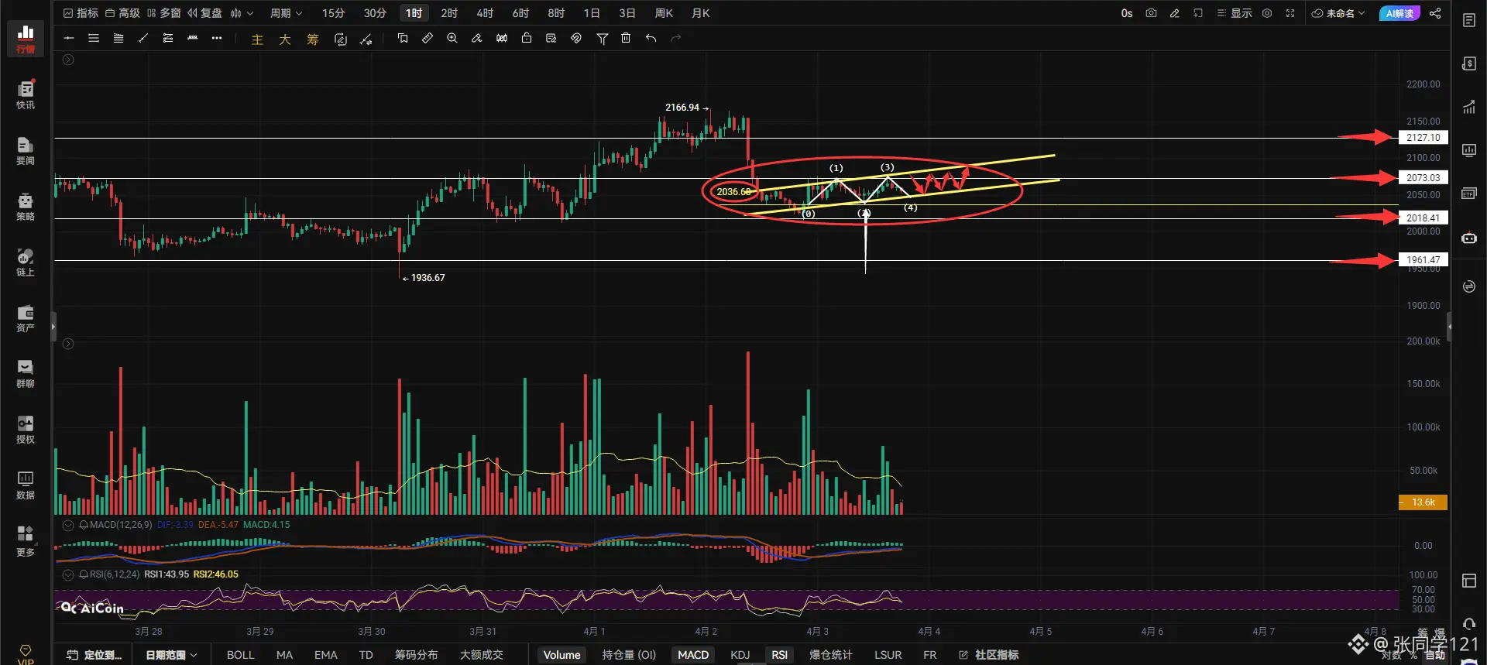Open the 要闻 headlines sidebar icon
The width and height of the screenshot is (1487, 665).
26,150
